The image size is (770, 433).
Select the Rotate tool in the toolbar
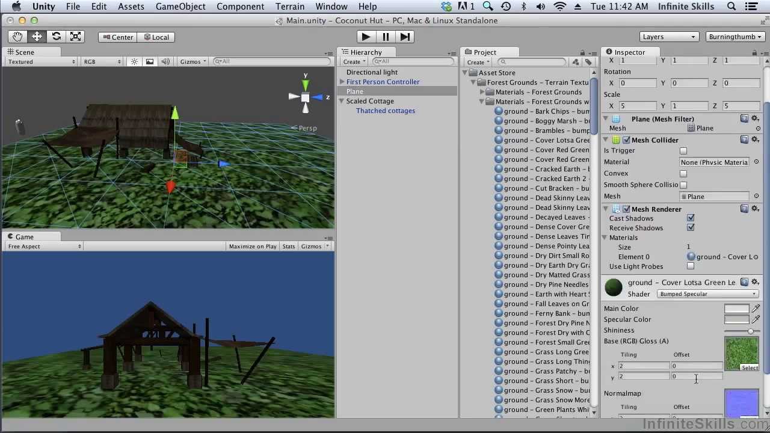pyautogui.click(x=56, y=37)
